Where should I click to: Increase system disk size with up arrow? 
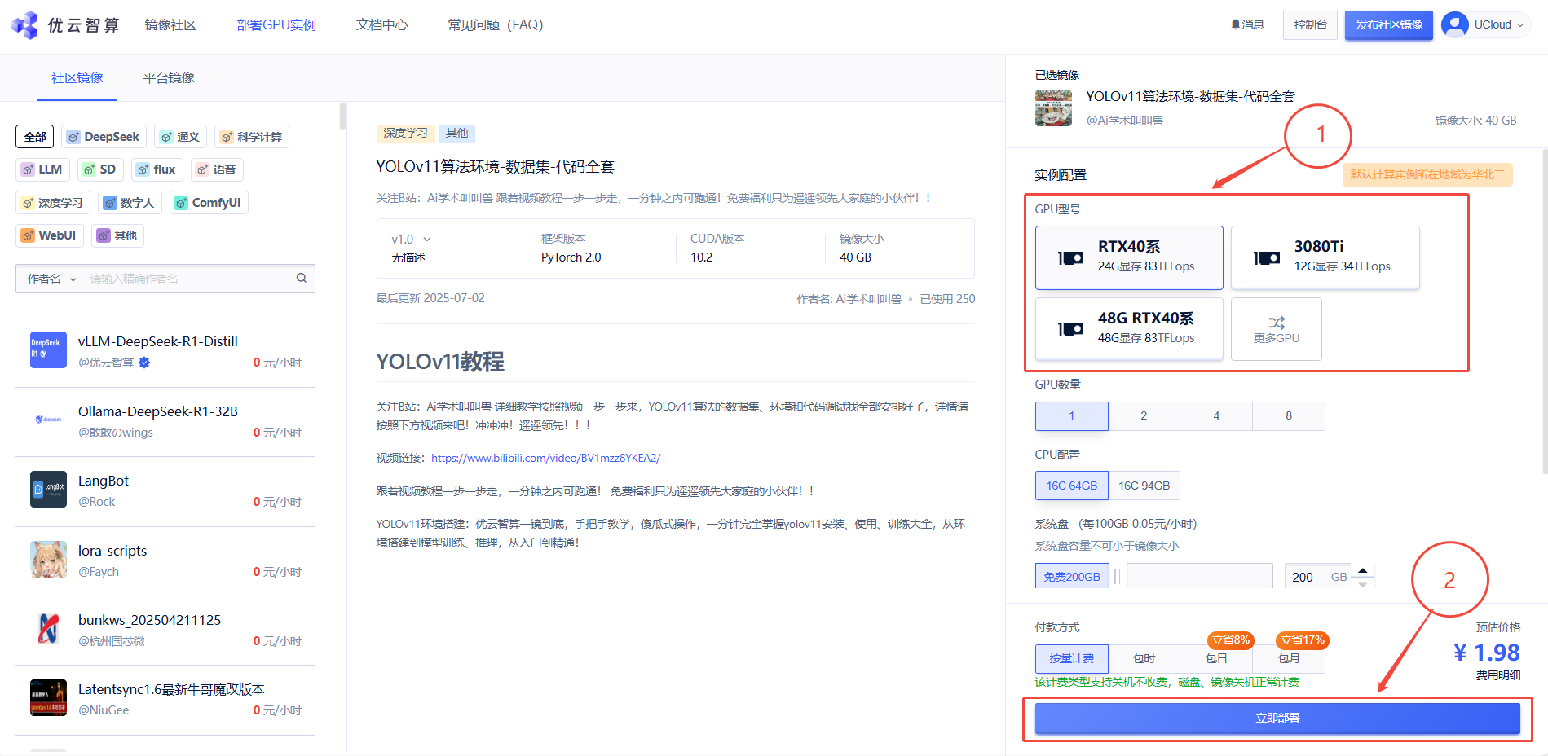click(1362, 569)
